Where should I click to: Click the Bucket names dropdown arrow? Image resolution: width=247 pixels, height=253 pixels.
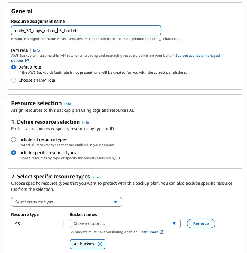174,224
